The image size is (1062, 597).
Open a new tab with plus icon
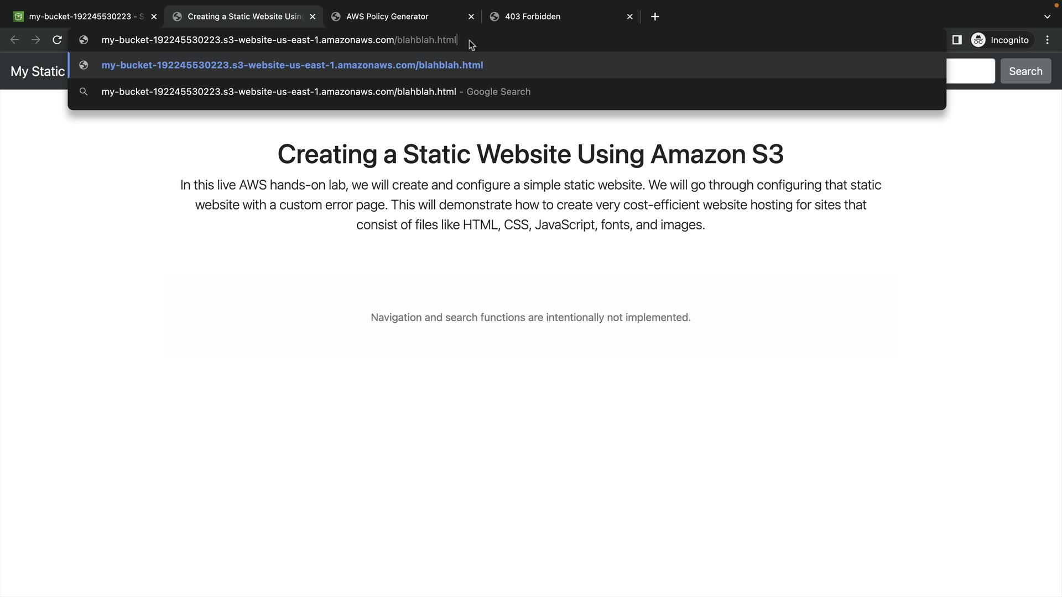pyautogui.click(x=655, y=17)
